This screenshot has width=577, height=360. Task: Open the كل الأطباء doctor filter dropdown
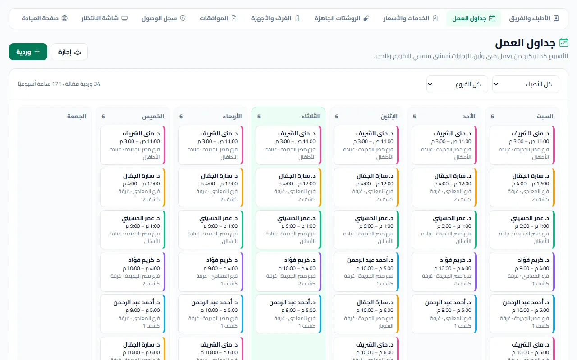tap(526, 84)
